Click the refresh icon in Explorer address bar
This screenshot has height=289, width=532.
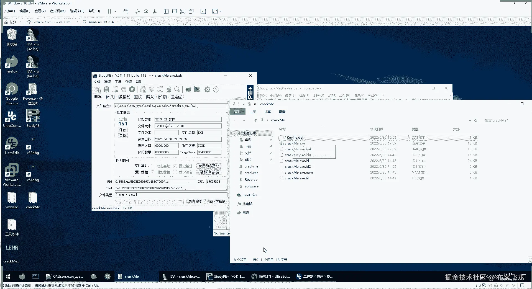(476, 120)
